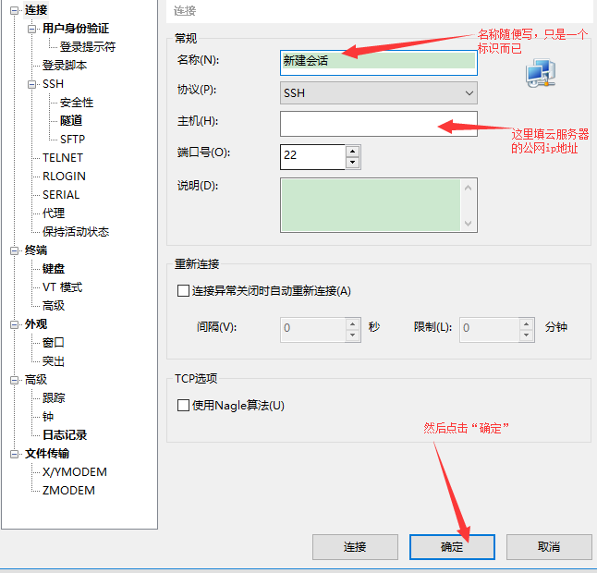
Task: Click description scrollbar up arrow
Action: pyautogui.click(x=469, y=188)
